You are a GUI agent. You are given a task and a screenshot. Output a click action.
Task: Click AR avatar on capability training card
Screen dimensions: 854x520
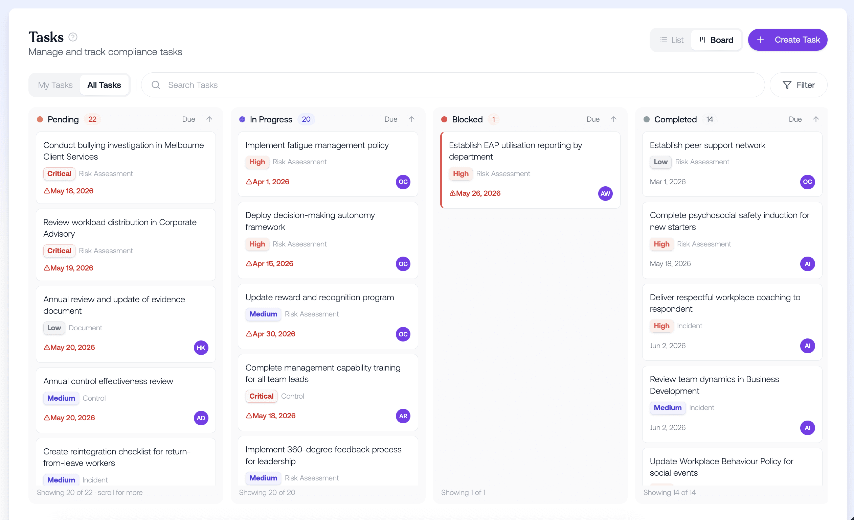pyautogui.click(x=403, y=416)
